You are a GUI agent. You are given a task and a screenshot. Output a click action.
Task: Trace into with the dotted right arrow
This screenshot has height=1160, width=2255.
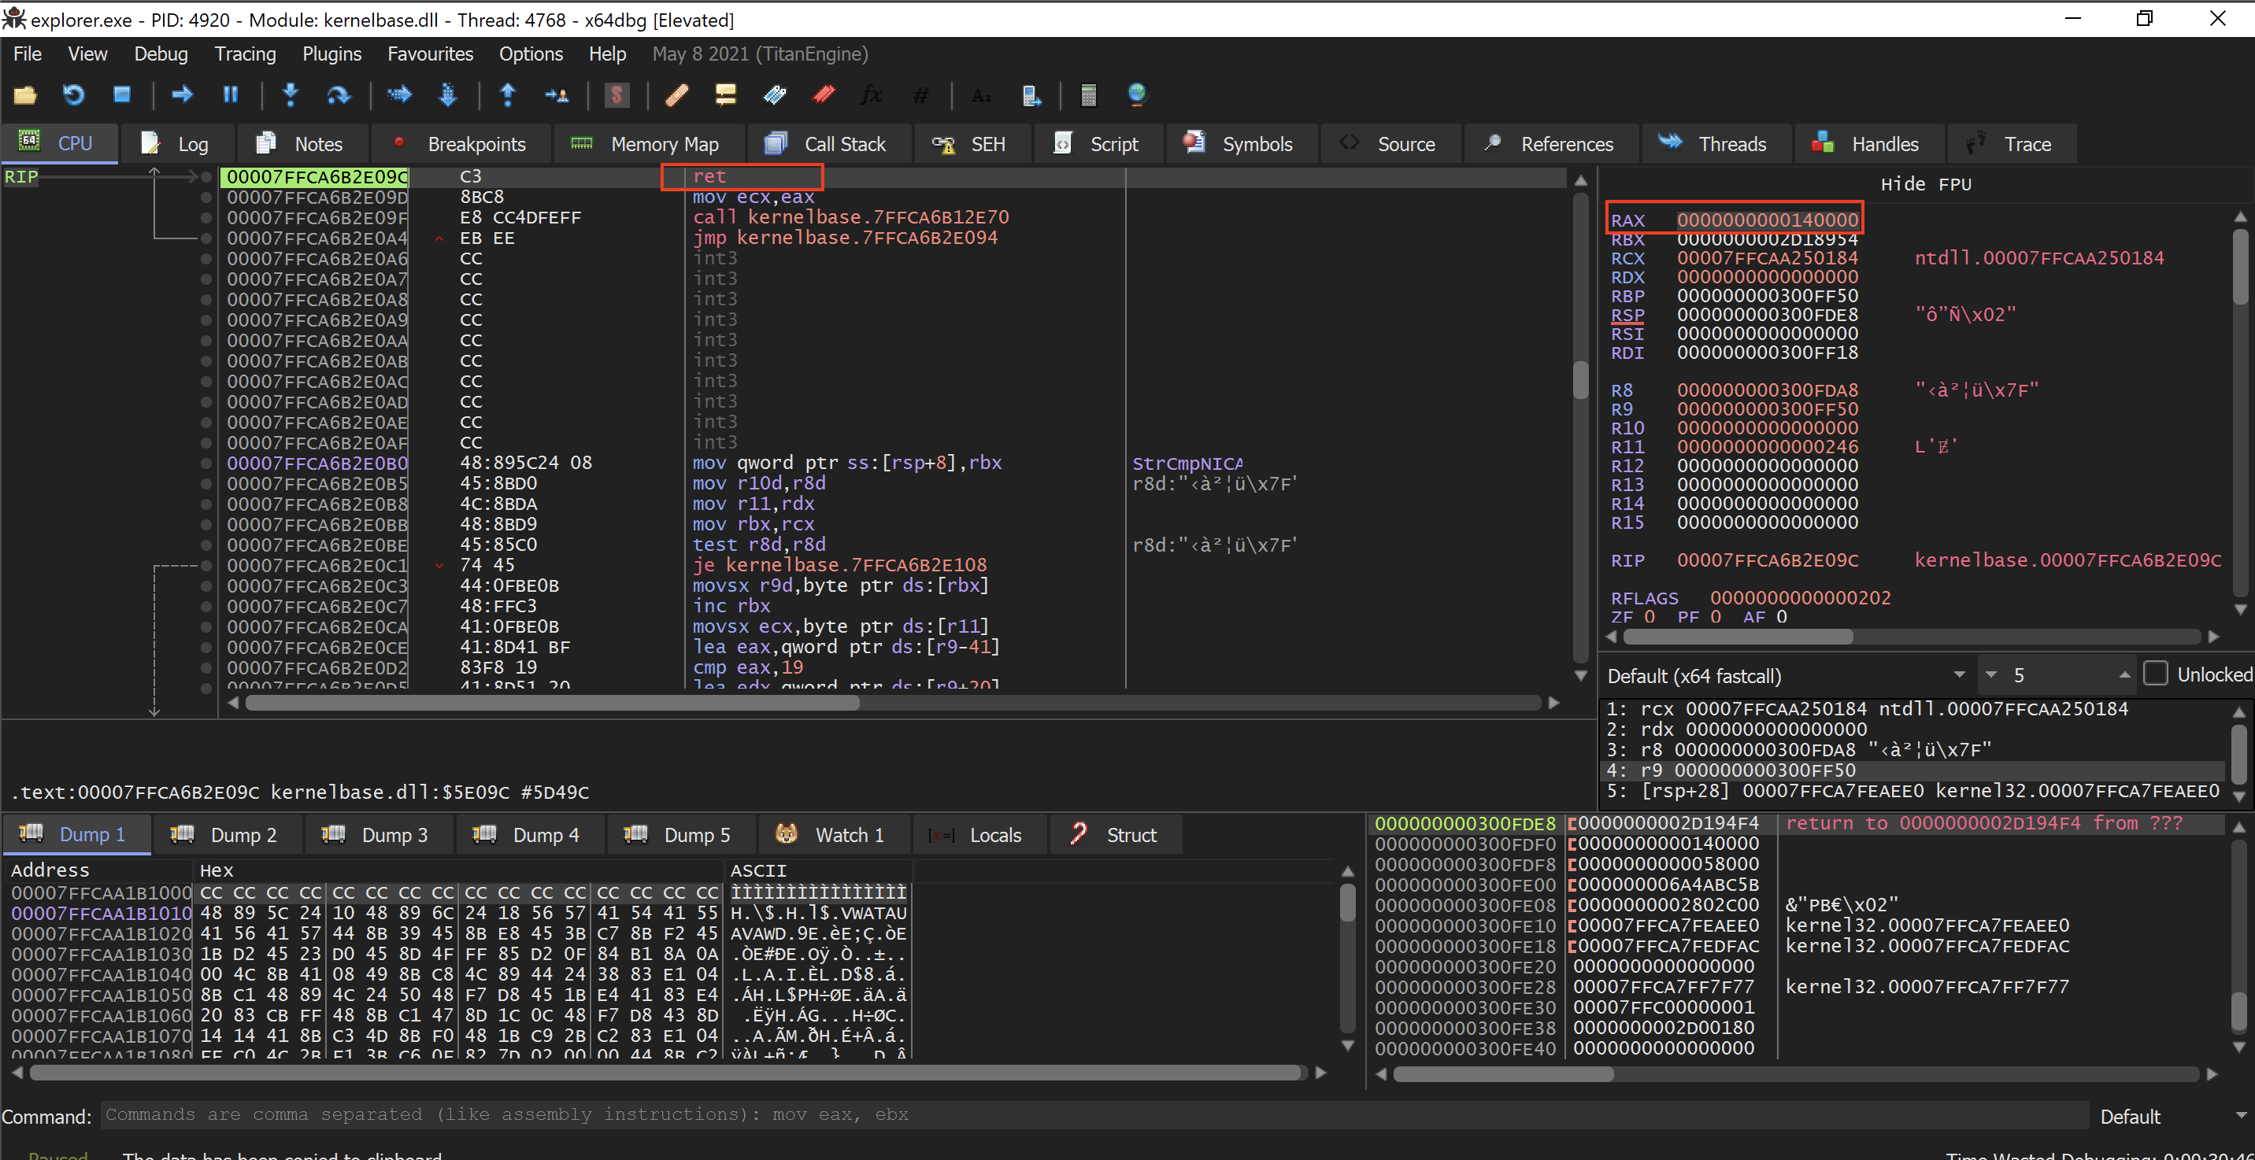click(399, 95)
